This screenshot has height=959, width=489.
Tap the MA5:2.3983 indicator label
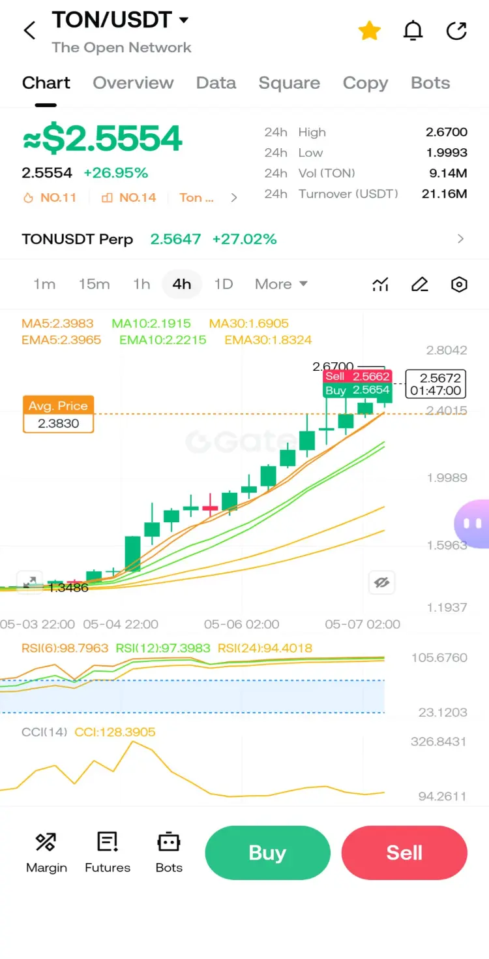point(57,323)
